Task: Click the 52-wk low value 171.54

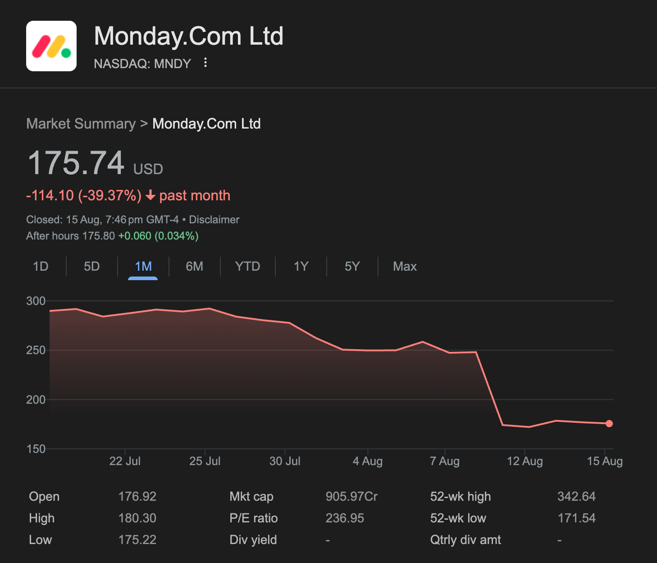Action: [x=577, y=518]
